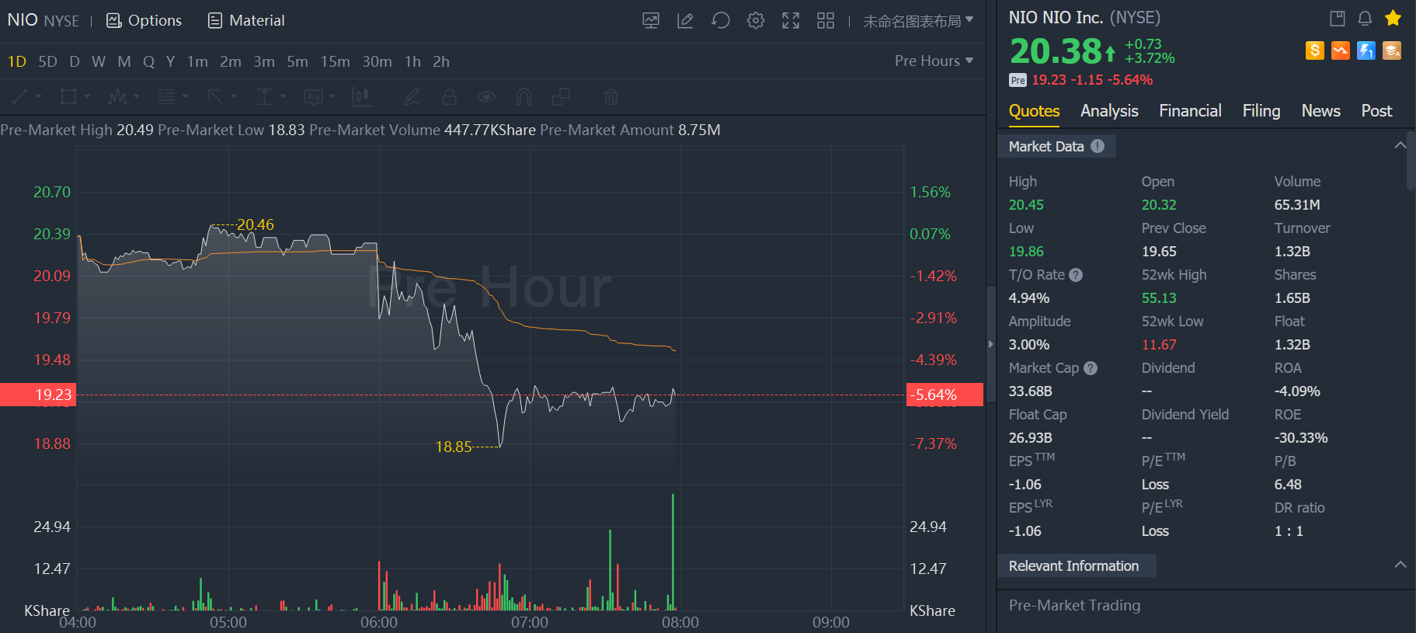Viewport: 1416px width, 633px height.
Task: Switch to the 15m interval
Action: point(336,61)
